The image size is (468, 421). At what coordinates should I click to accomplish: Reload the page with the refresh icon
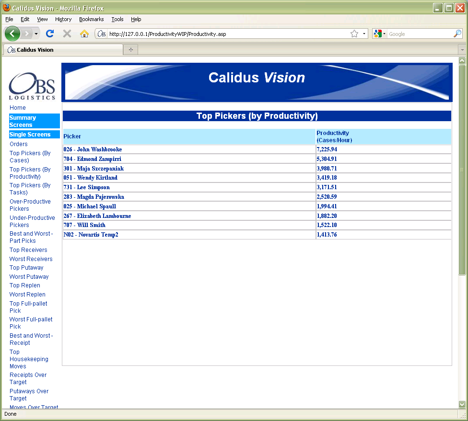(x=50, y=34)
